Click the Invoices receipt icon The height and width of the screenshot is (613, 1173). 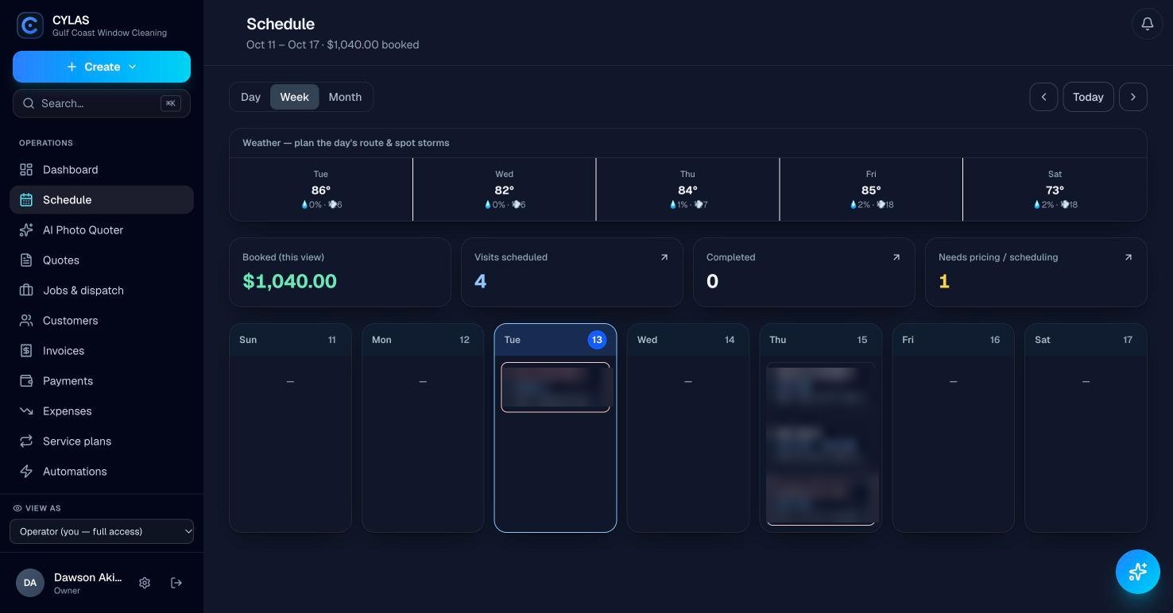(26, 351)
